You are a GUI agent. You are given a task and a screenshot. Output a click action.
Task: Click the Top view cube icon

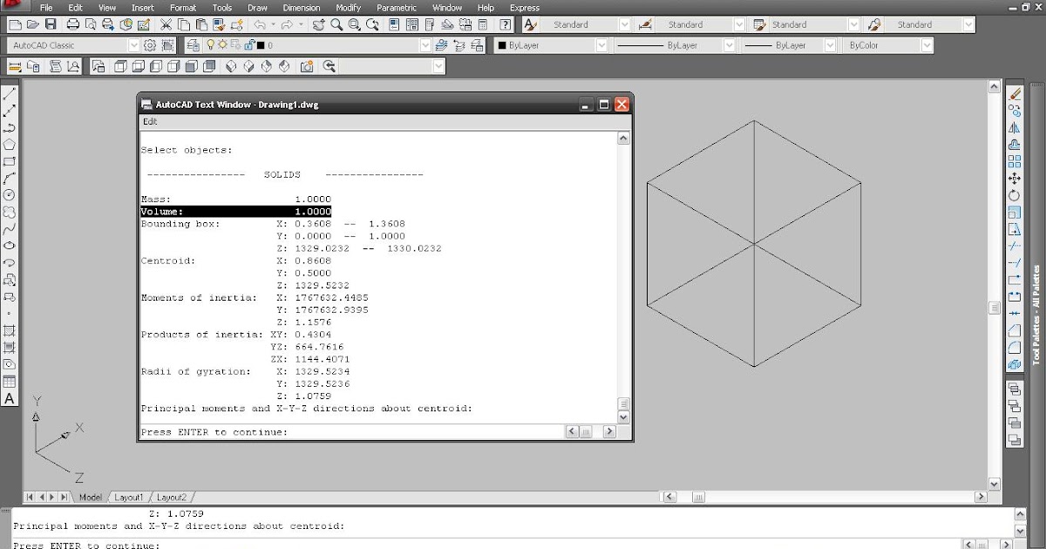[x=119, y=66]
